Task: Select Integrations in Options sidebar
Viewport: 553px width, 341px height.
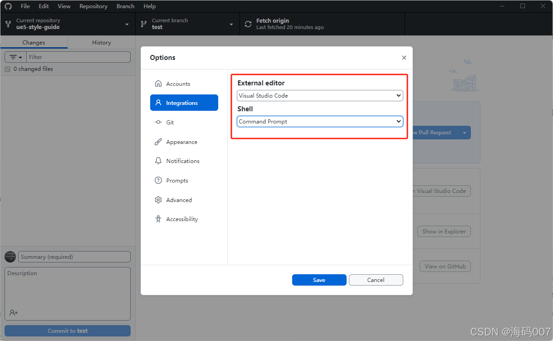Action: point(184,103)
